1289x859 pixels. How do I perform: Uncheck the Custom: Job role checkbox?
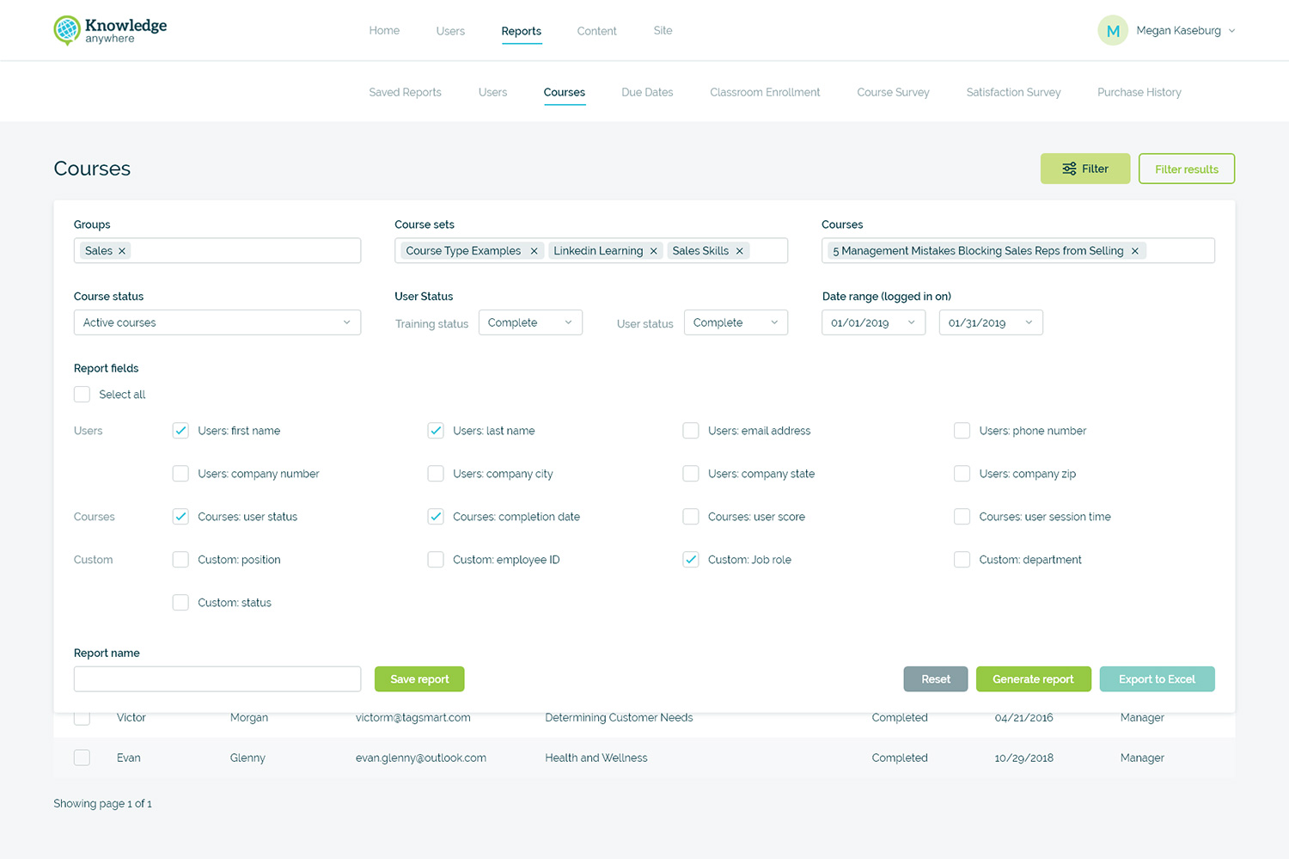[691, 560]
